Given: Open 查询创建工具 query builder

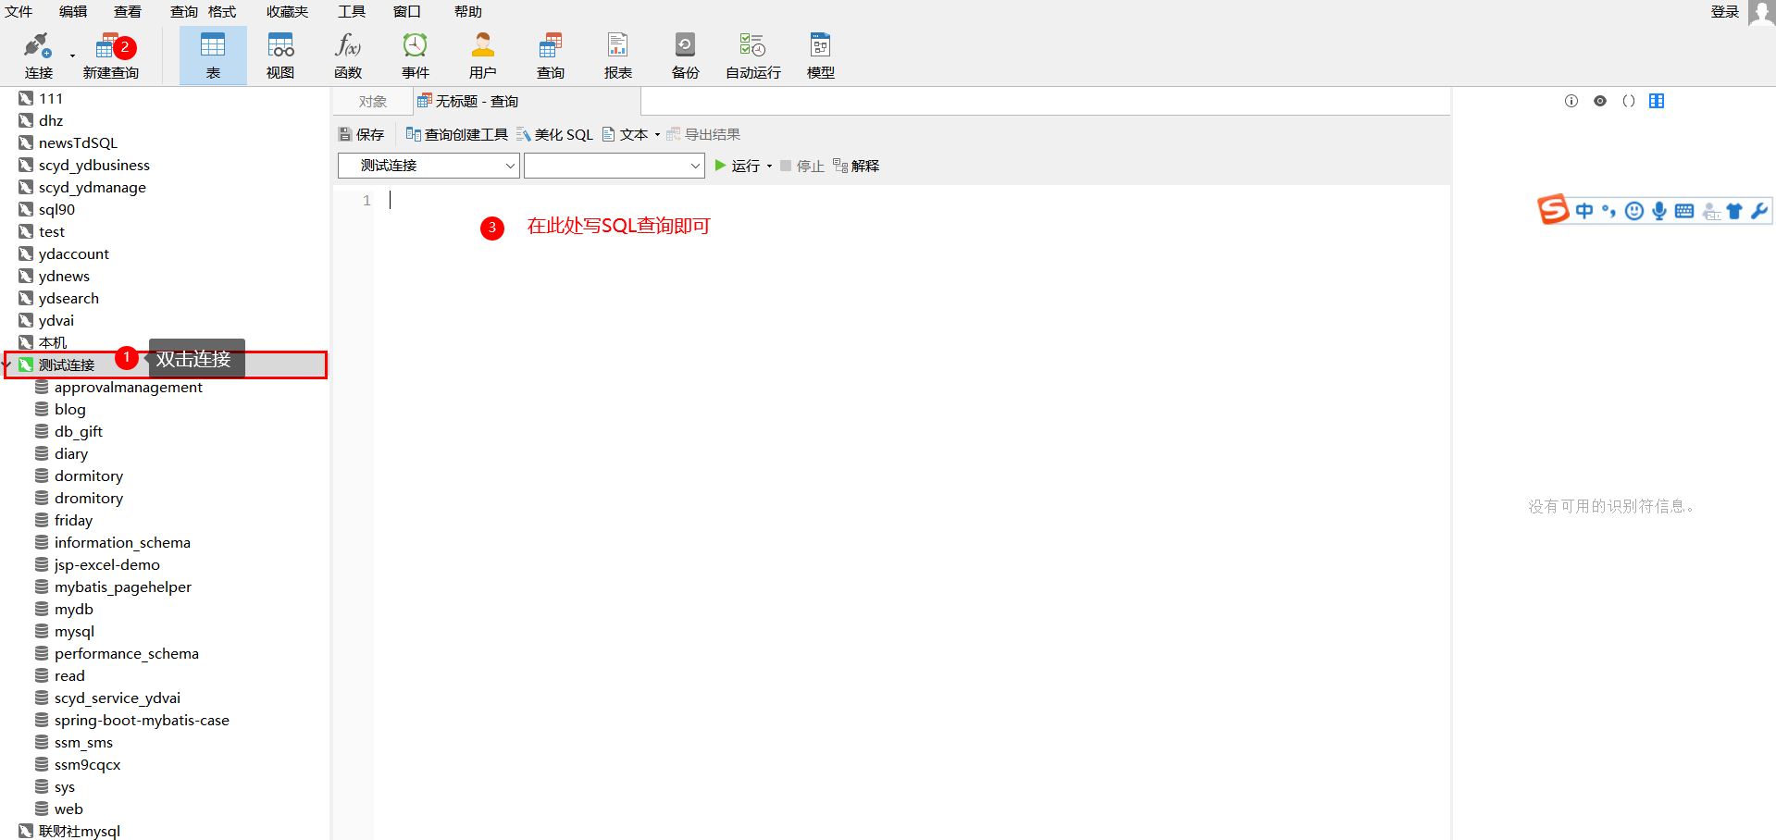Looking at the screenshot, I should pos(457,134).
